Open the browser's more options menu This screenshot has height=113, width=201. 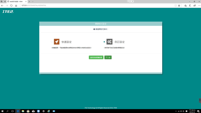coord(198,5)
